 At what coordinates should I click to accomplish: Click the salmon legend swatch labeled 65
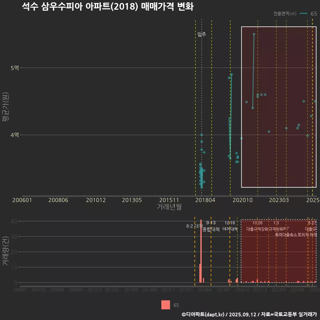166,305
